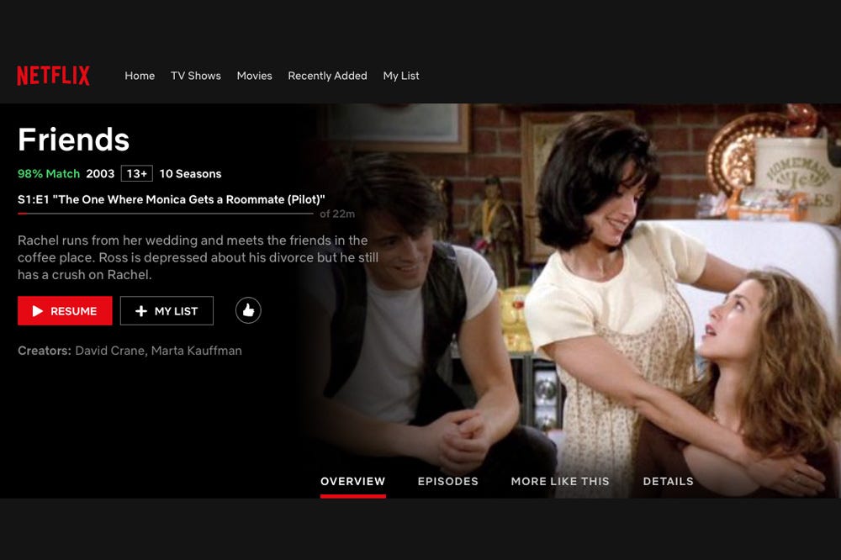The height and width of the screenshot is (560, 841).
Task: Click the Netflix logo
Action: click(x=53, y=76)
